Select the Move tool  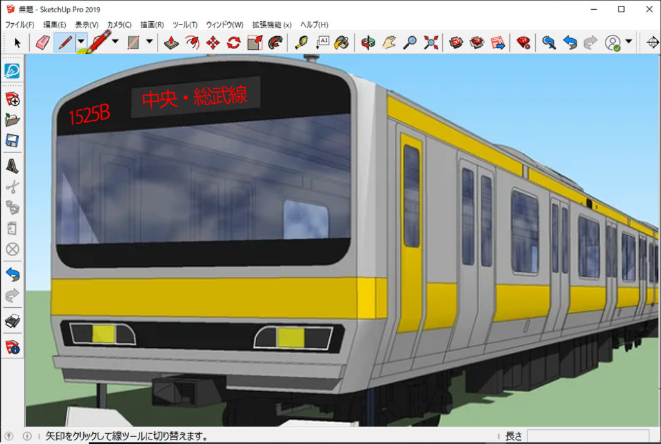coord(213,43)
